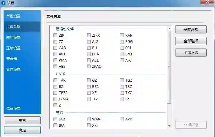Go to 解压设置 section
The width and height of the screenshot is (215, 137).
pos(22,37)
